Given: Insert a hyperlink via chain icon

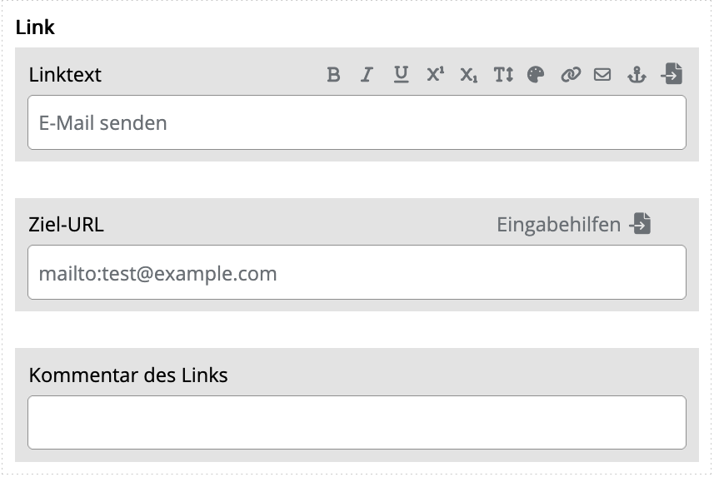Looking at the screenshot, I should point(570,75).
